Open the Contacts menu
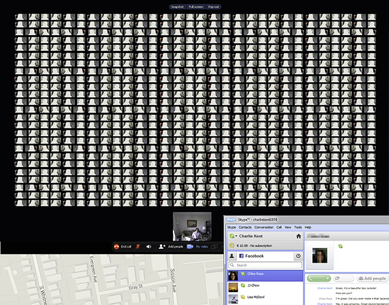The width and height of the screenshot is (389, 305). pyautogui.click(x=245, y=227)
